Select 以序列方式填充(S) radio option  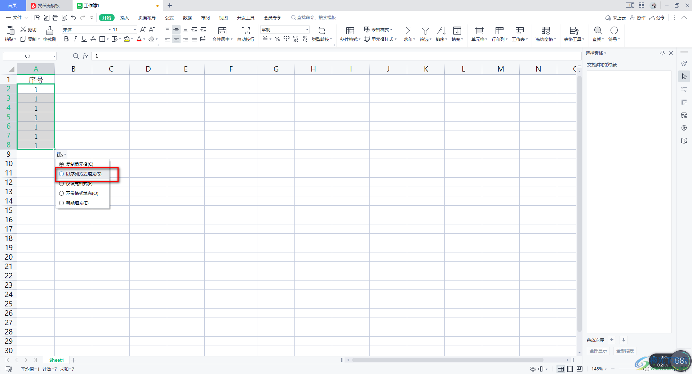click(62, 174)
